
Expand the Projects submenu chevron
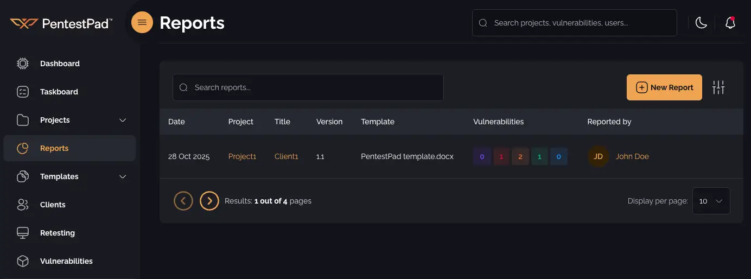(123, 120)
